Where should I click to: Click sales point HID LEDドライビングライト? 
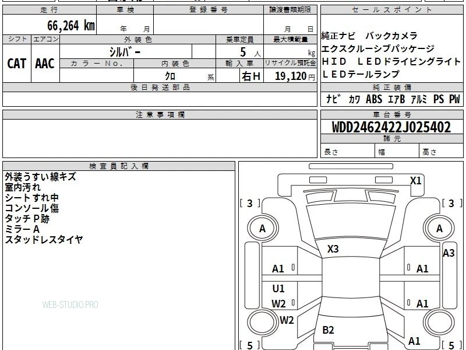tap(391, 61)
